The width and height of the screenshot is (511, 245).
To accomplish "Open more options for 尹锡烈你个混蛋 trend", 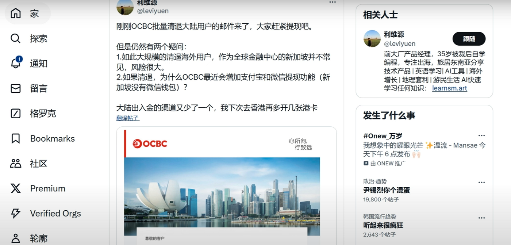I will click(481, 182).
